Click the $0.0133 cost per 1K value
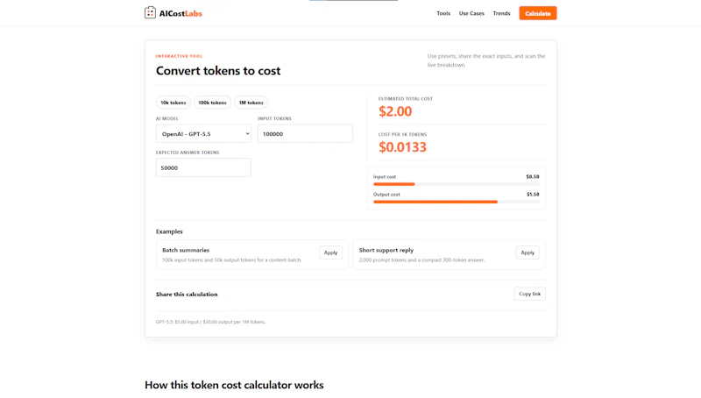Image resolution: width=701 pixels, height=398 pixels. (402, 147)
